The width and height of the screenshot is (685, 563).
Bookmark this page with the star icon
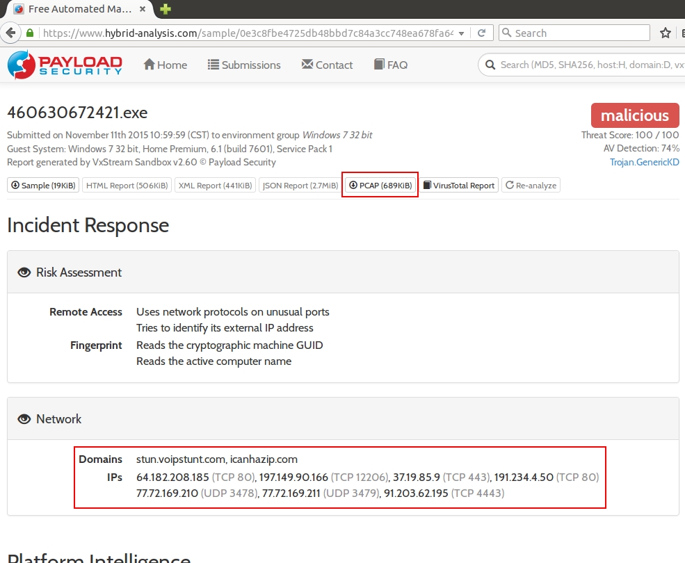(666, 33)
